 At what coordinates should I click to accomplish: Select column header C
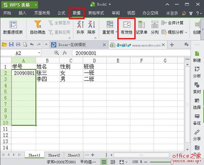pyautogui.click(x=71, y=61)
